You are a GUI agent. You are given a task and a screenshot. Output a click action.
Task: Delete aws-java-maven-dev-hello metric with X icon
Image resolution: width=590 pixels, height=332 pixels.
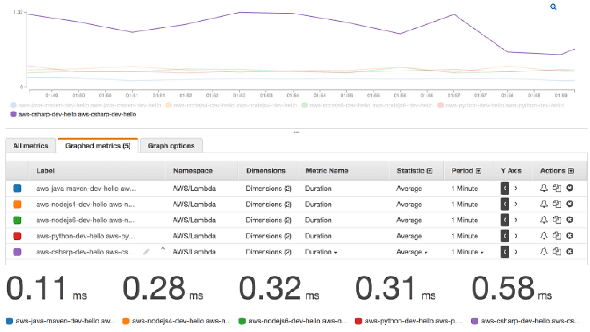pos(570,188)
